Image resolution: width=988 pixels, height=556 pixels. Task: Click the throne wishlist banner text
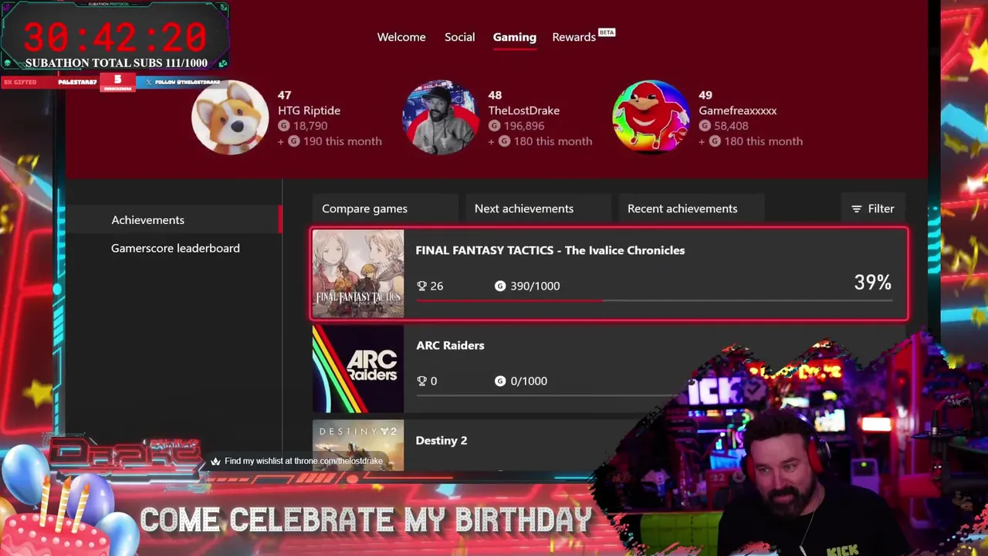303,461
